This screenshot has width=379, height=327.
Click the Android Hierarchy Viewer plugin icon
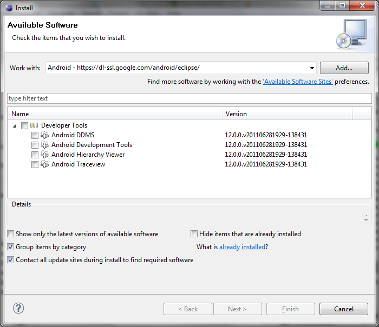(x=45, y=155)
